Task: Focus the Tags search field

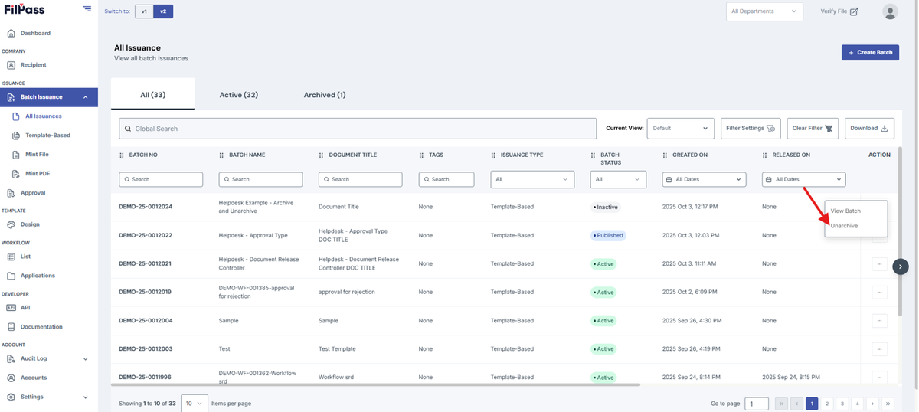Action: coord(446,179)
